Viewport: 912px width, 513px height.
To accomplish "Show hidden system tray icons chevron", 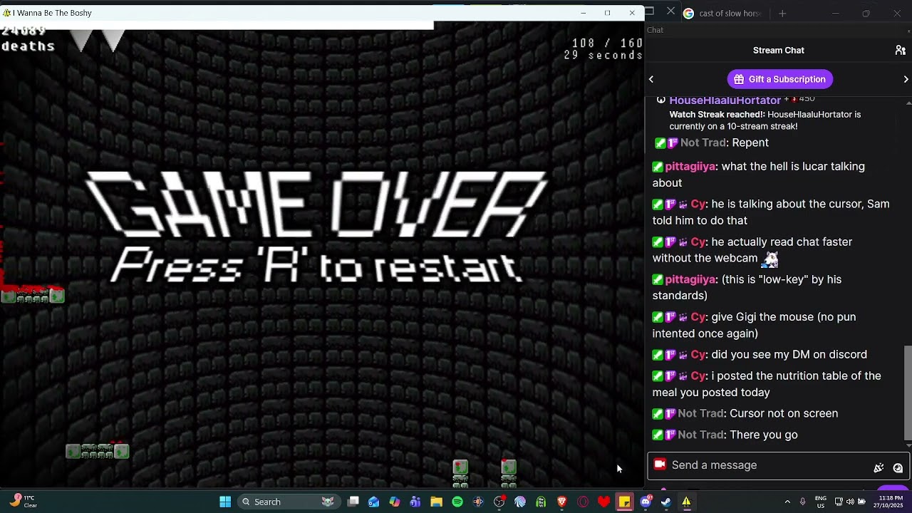I will 787,502.
